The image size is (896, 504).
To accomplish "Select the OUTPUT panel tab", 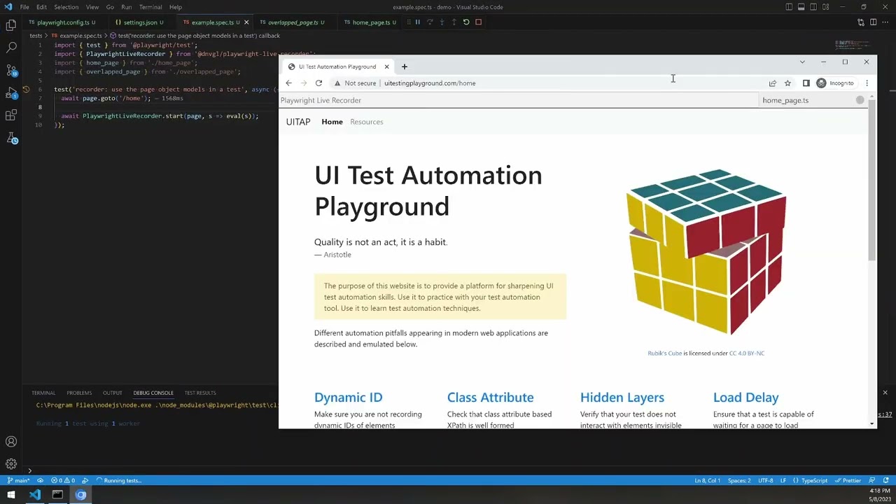I will (112, 393).
